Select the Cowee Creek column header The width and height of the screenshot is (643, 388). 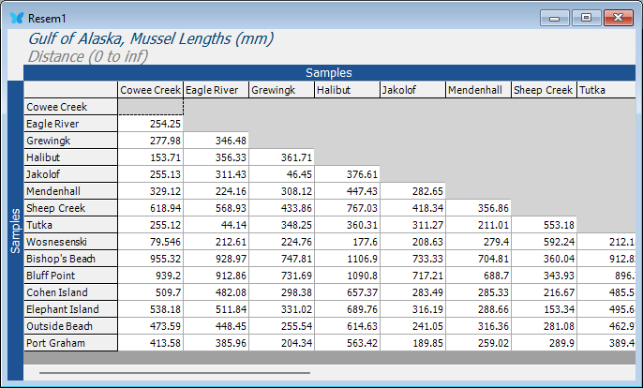[x=150, y=90]
